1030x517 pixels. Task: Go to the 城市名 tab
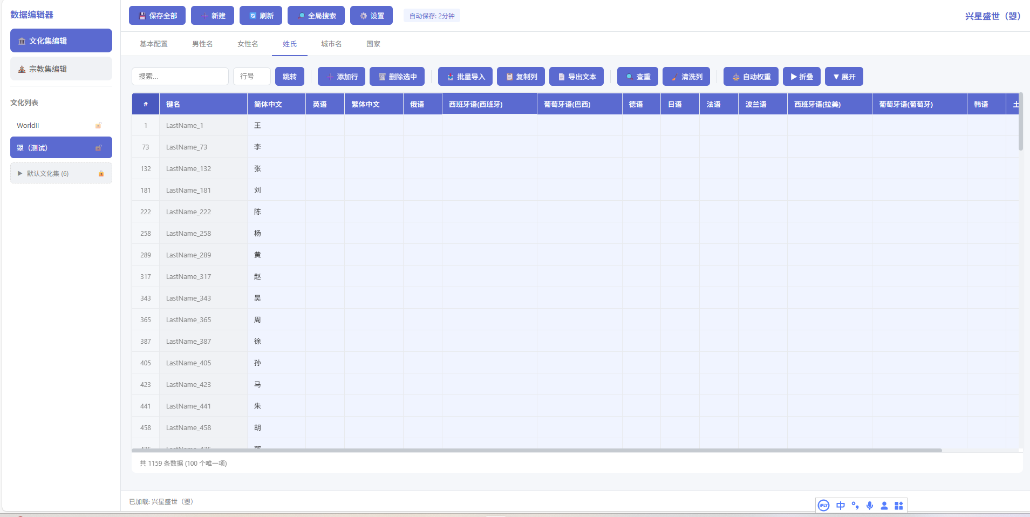point(331,44)
